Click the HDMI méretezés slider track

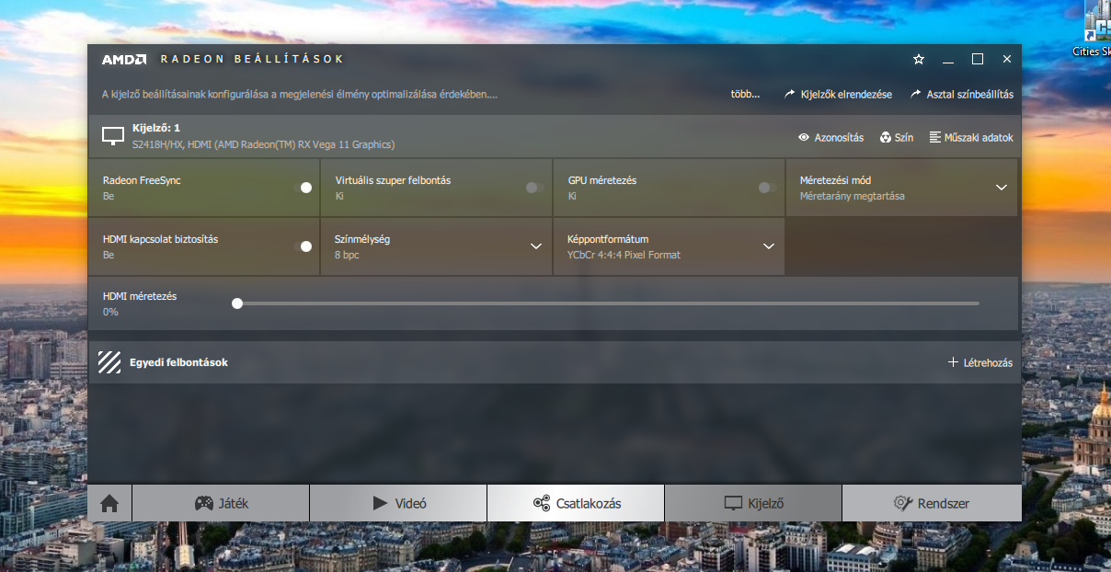click(607, 303)
